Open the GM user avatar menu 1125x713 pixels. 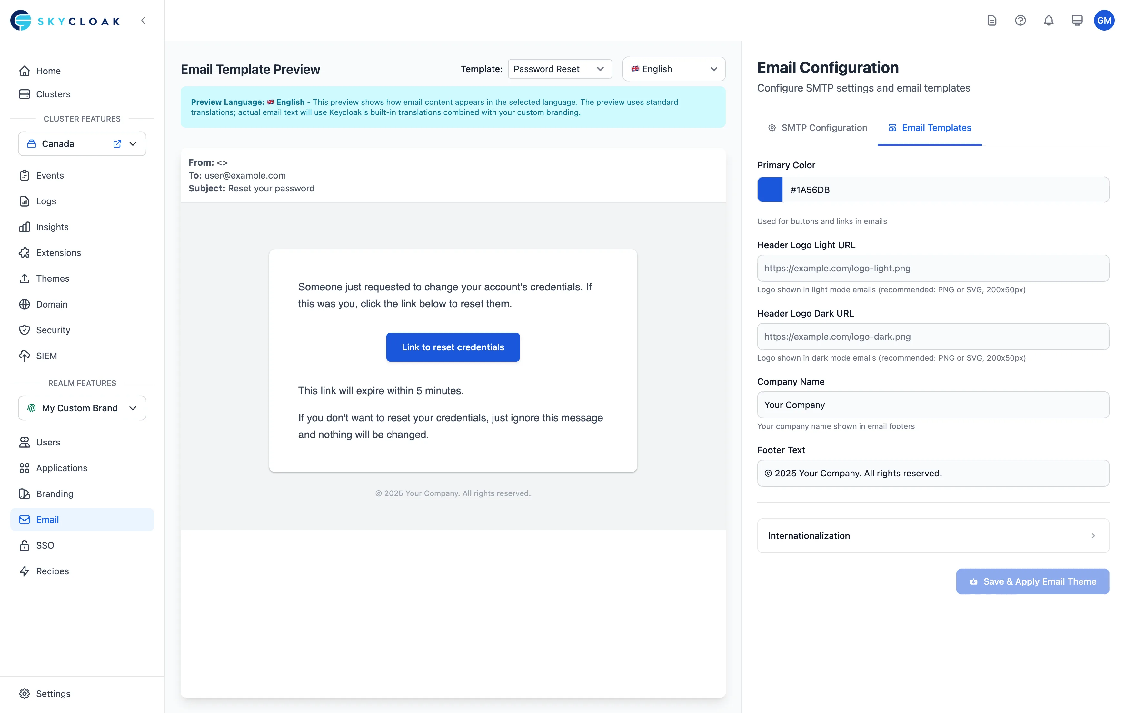point(1104,20)
